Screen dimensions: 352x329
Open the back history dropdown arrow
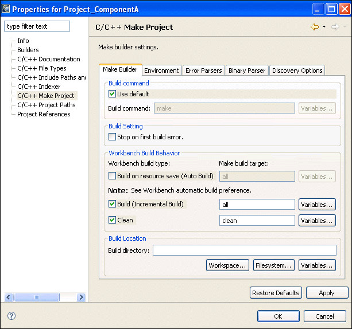[x=324, y=27]
